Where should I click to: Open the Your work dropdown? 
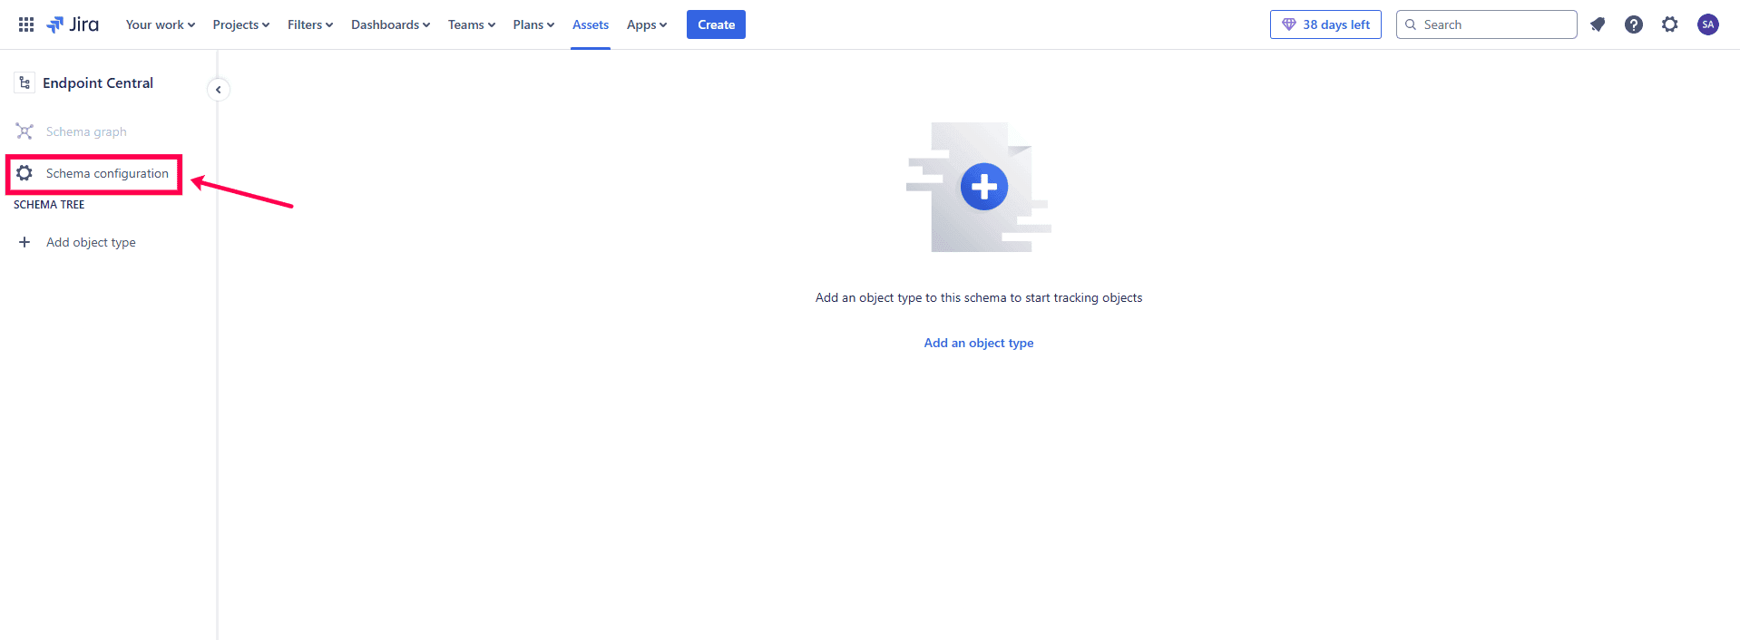click(161, 24)
